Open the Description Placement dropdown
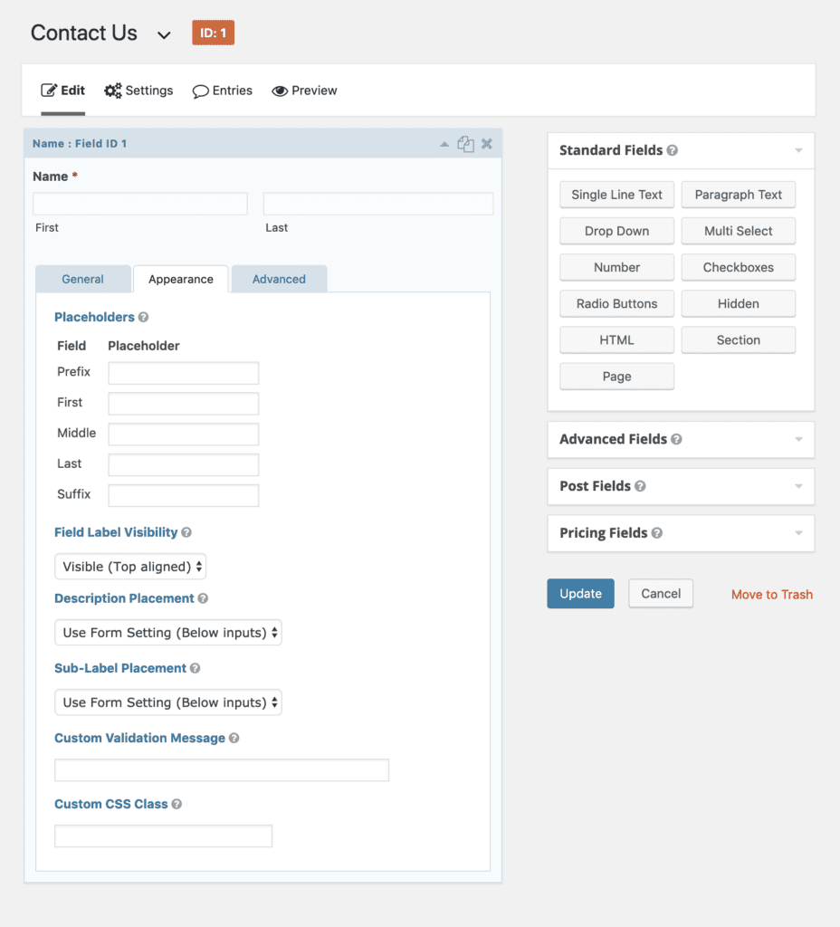840x927 pixels. pyautogui.click(x=167, y=633)
